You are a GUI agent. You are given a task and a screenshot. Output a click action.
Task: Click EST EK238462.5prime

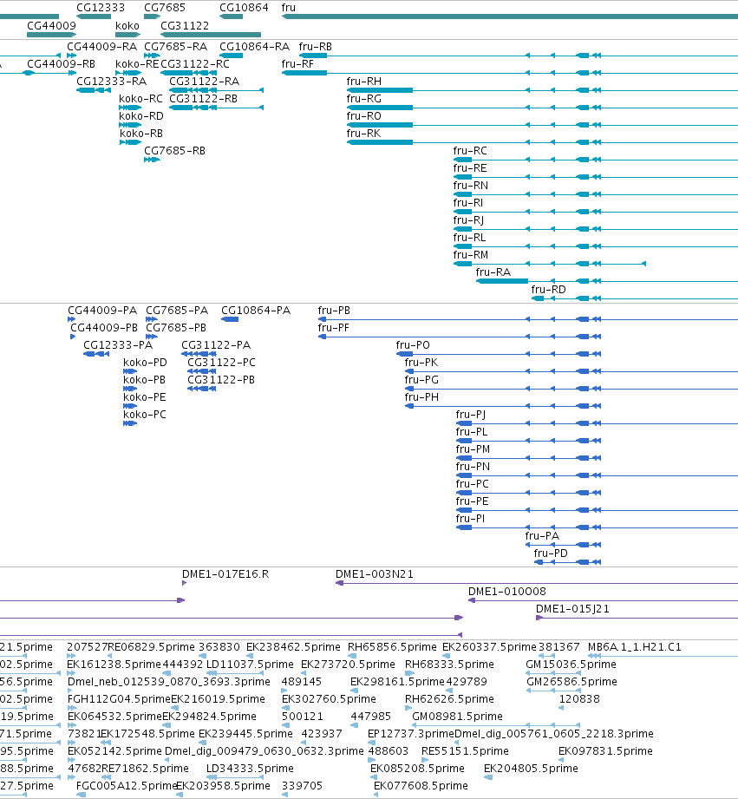293,647
